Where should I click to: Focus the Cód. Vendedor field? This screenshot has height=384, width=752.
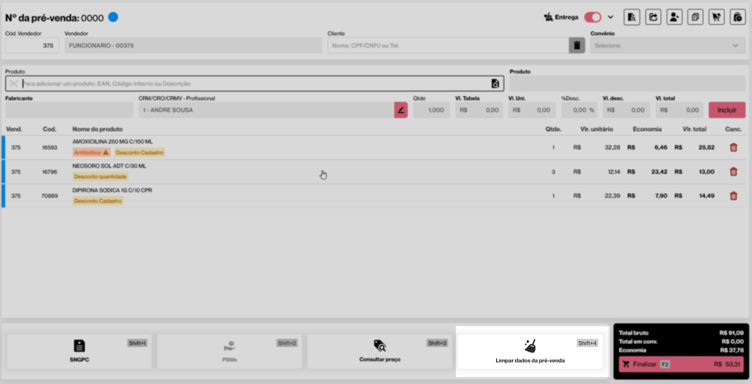[32, 46]
